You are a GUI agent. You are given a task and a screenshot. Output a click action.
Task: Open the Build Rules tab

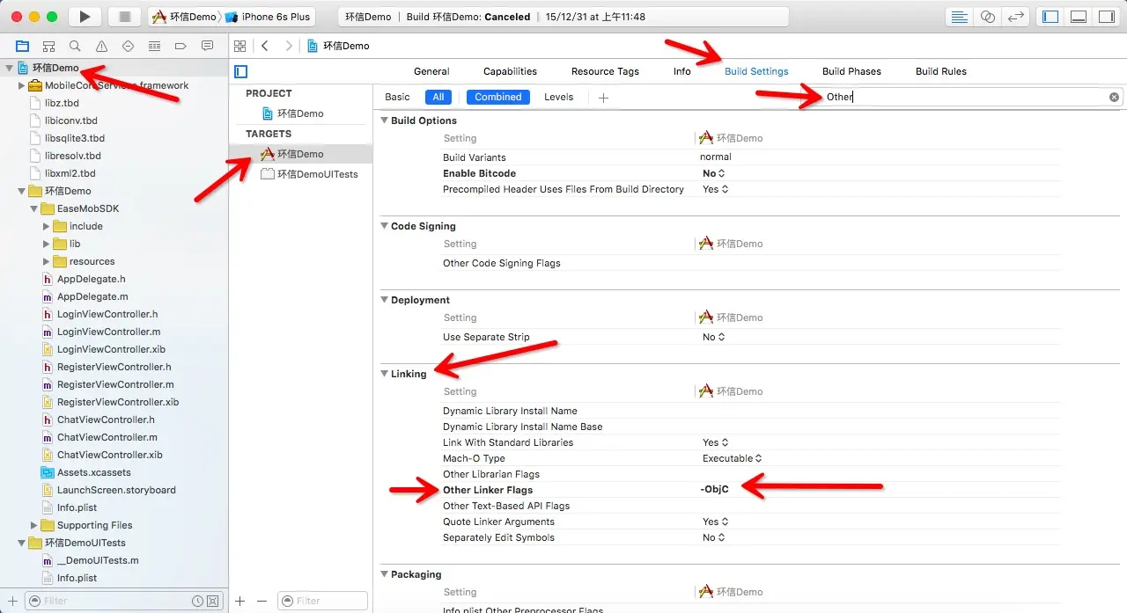(941, 71)
